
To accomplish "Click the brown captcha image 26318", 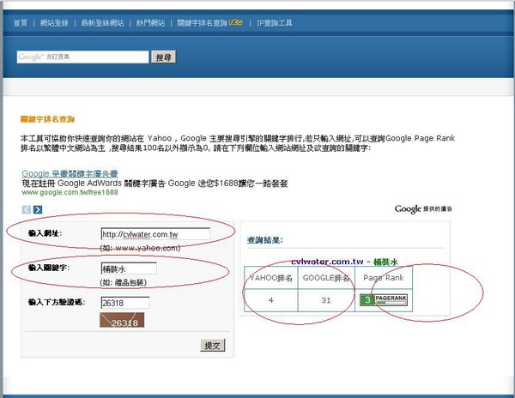I will click(x=122, y=320).
